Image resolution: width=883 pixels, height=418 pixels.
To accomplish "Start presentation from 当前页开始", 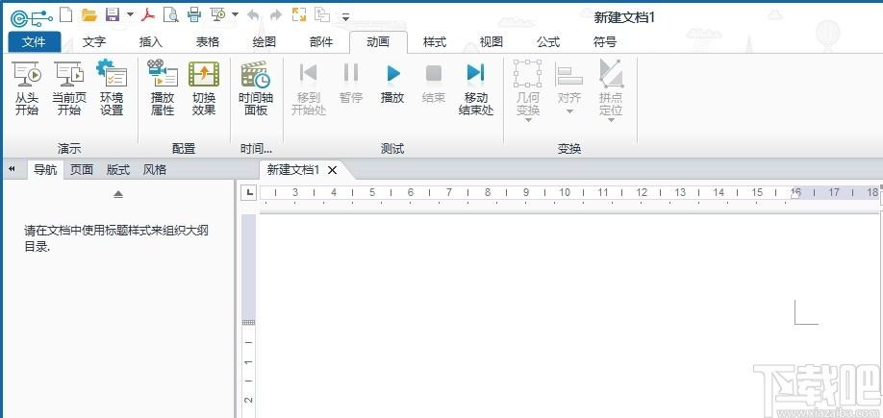I will 68,87.
